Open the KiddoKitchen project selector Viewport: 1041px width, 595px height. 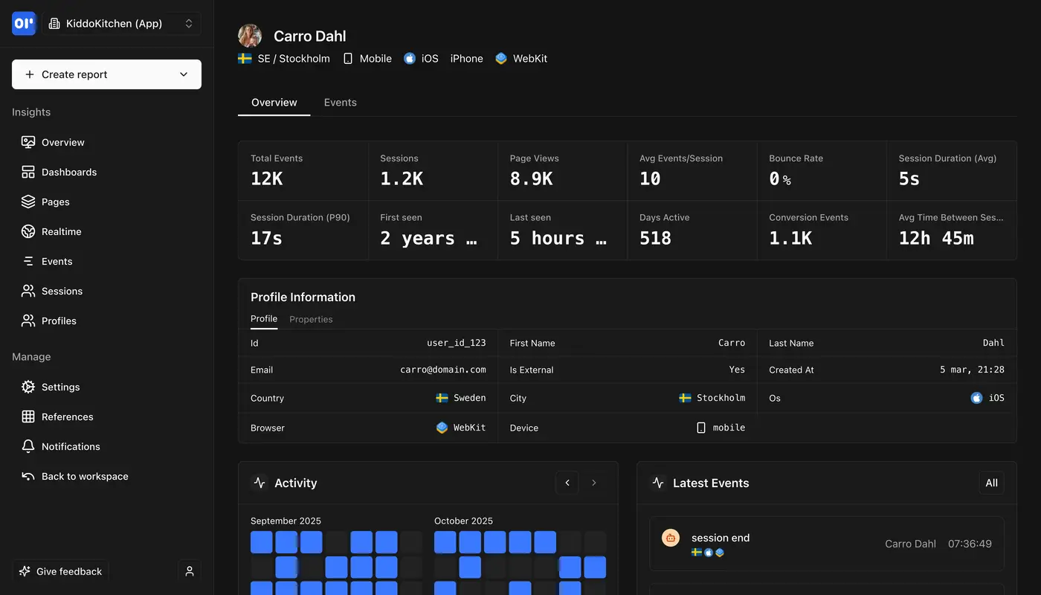coord(121,23)
